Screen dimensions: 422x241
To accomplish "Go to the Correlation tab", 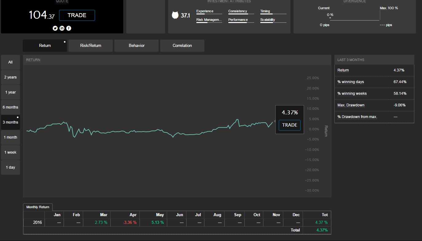I will click(182, 46).
